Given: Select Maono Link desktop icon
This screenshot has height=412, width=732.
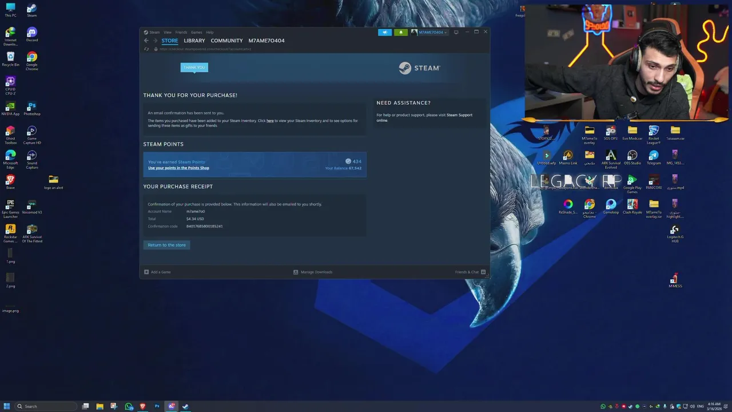Looking at the screenshot, I should pos(568,157).
